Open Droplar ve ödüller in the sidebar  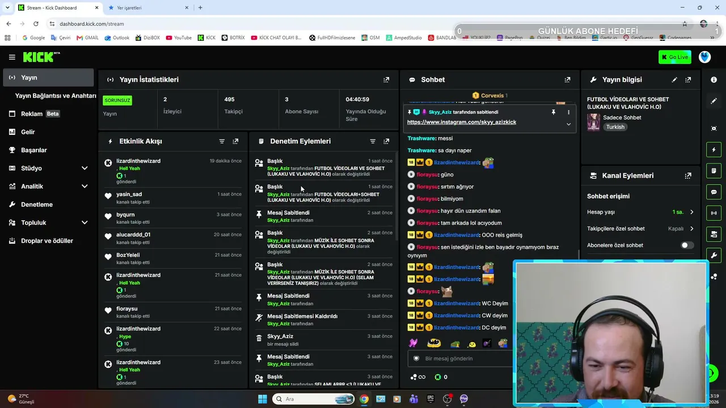point(48,241)
